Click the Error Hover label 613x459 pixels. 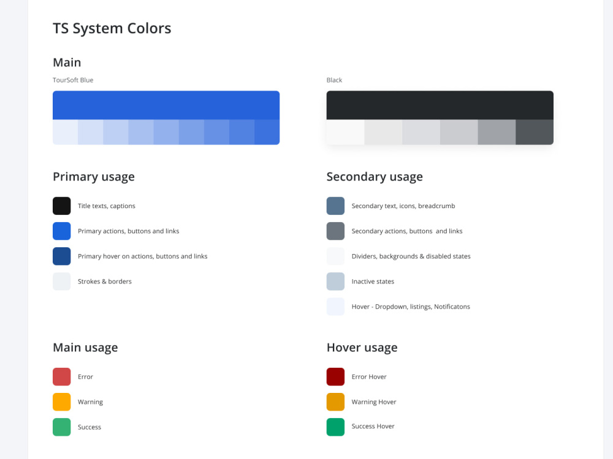point(368,376)
